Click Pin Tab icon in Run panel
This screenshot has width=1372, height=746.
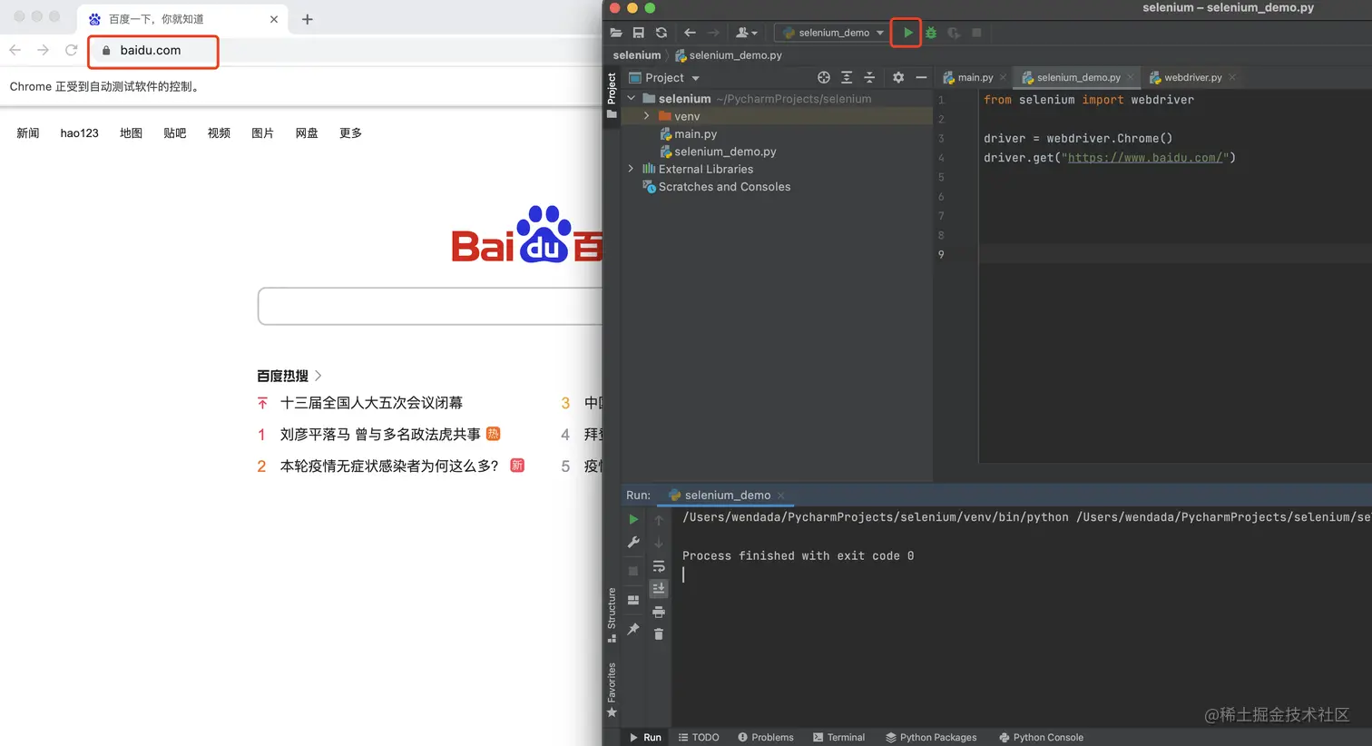coord(633,629)
